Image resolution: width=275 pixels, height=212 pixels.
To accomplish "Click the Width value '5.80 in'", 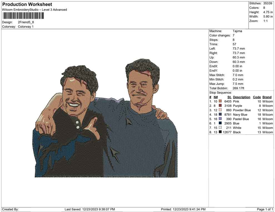I will [268, 16].
